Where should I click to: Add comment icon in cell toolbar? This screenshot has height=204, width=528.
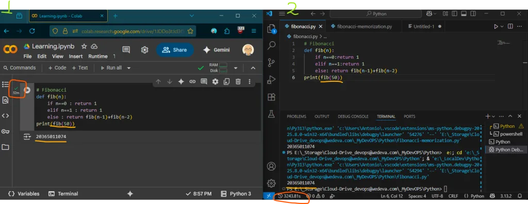click(x=204, y=81)
